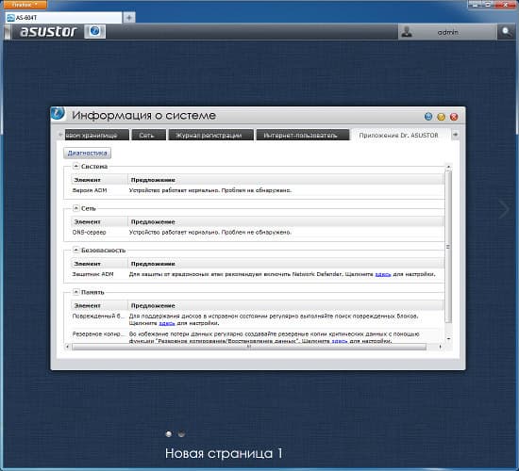Switch to the Сеть tab
The height and width of the screenshot is (471, 519).
(x=148, y=135)
